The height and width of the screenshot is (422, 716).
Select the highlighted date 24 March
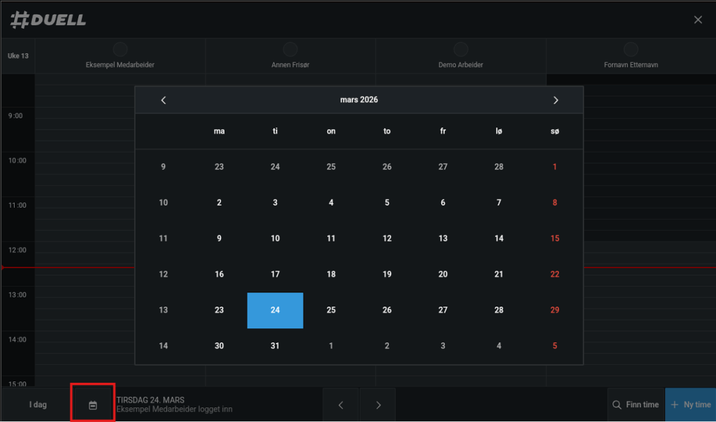coord(275,310)
